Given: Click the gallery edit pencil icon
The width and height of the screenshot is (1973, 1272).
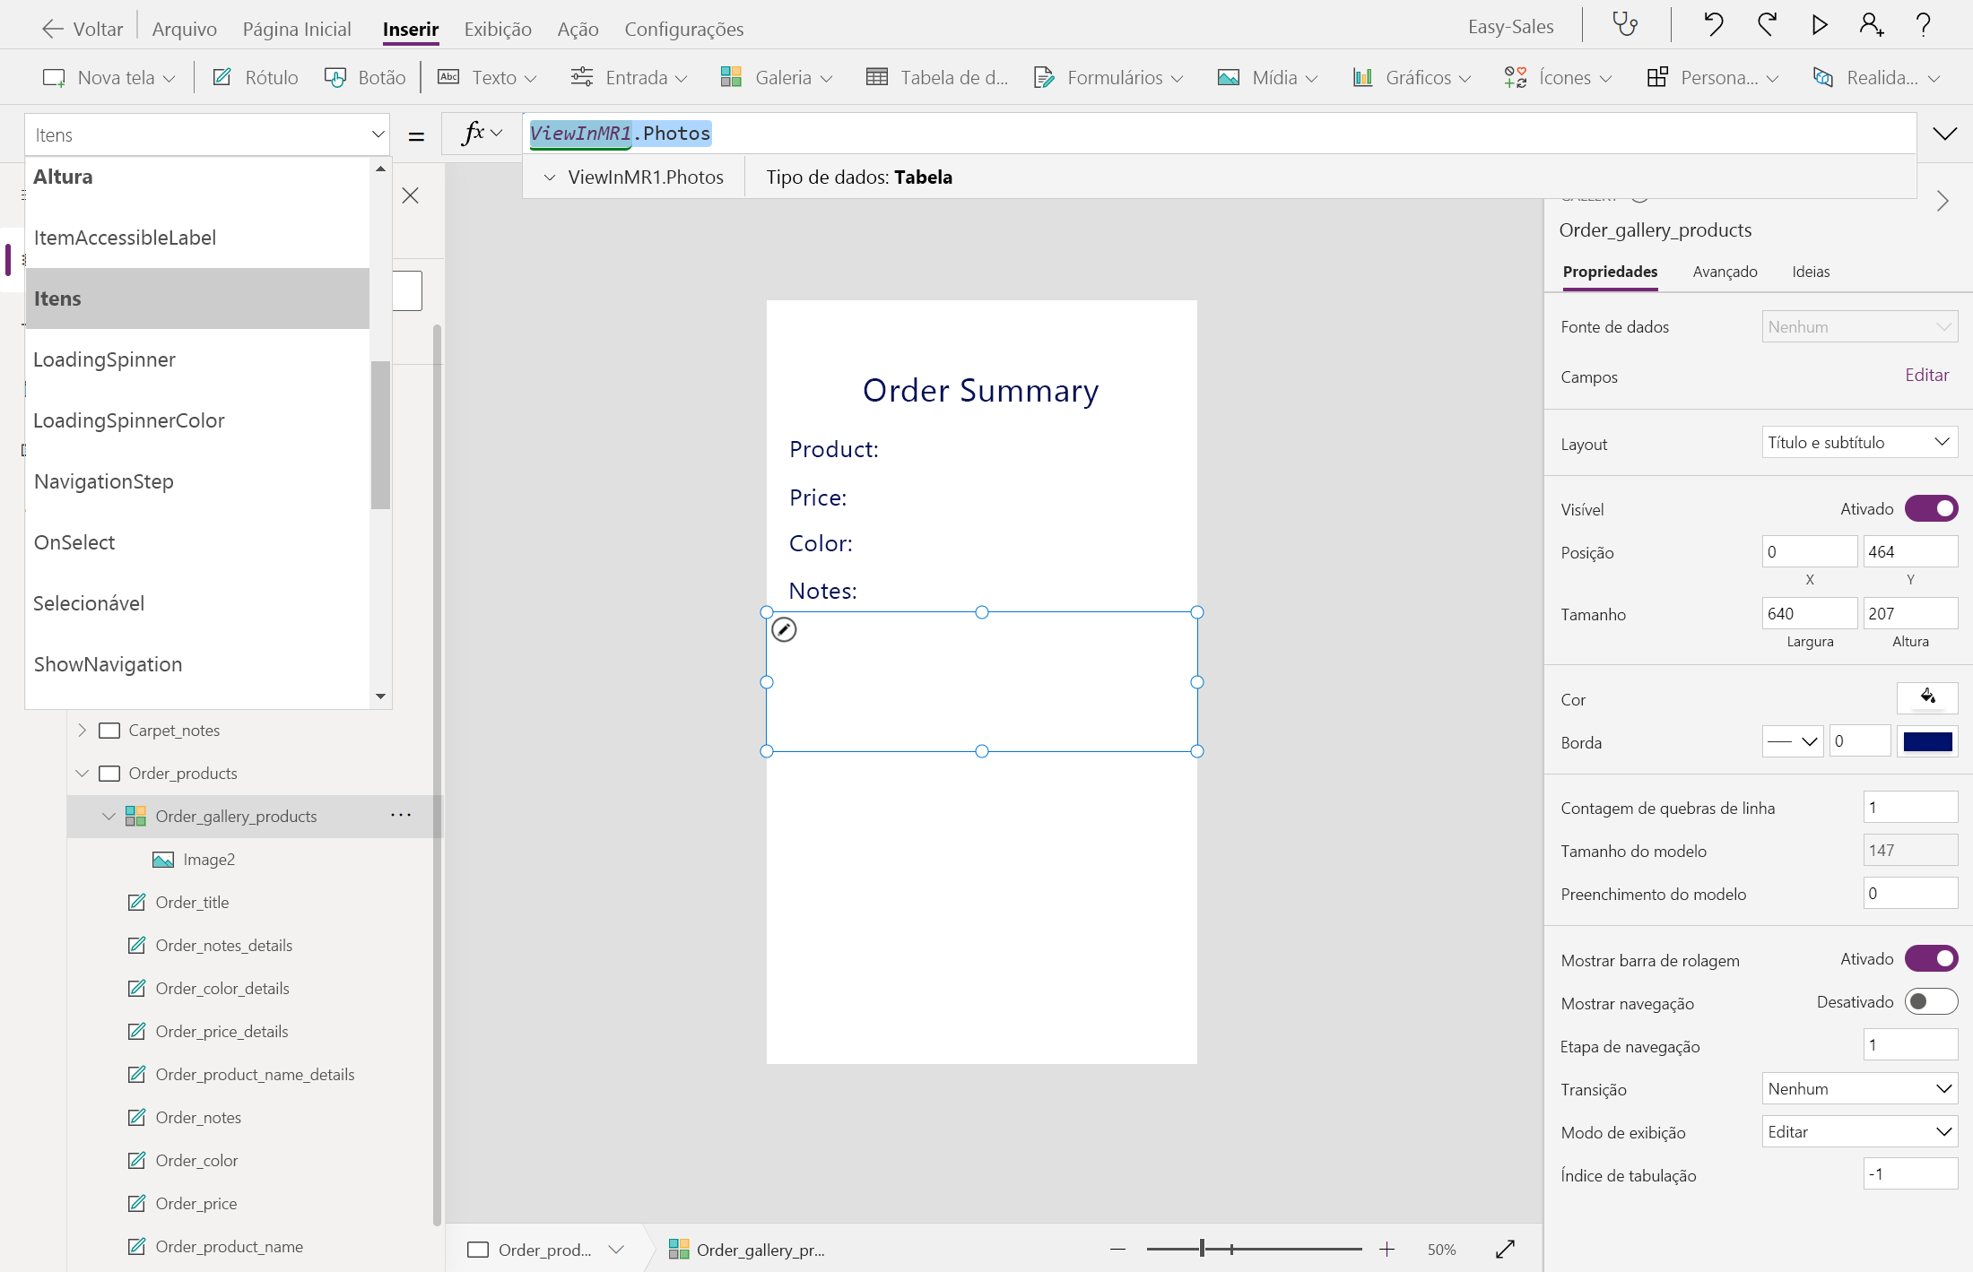Looking at the screenshot, I should click(784, 630).
